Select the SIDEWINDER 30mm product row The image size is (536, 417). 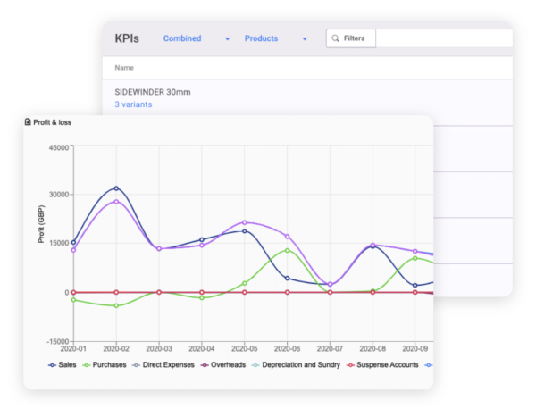(153, 92)
